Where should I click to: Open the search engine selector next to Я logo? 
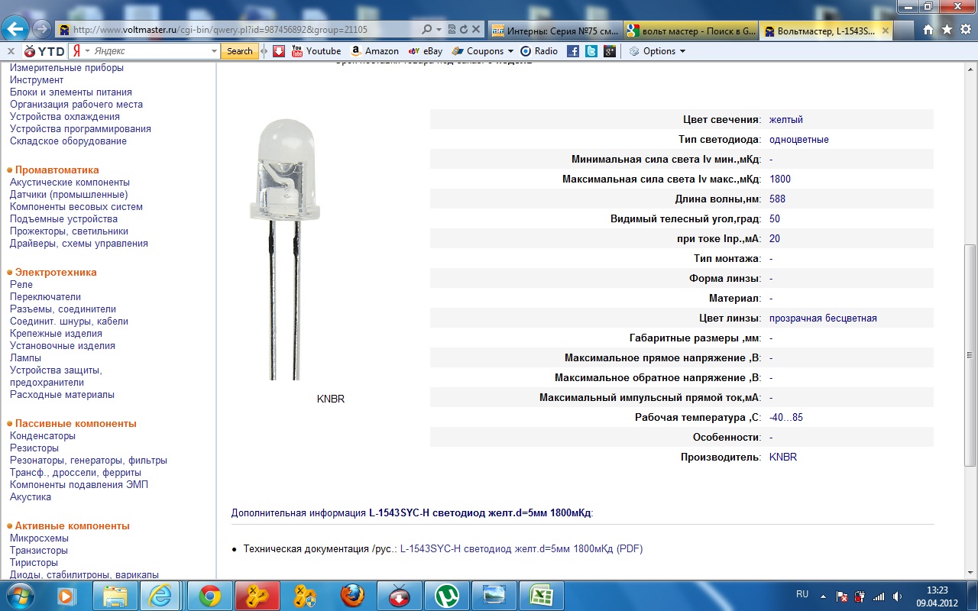pyautogui.click(x=87, y=51)
